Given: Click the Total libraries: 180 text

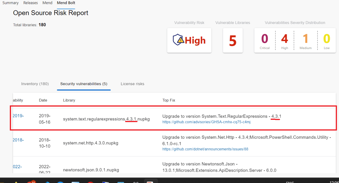Looking at the screenshot, I should tap(29, 25).
